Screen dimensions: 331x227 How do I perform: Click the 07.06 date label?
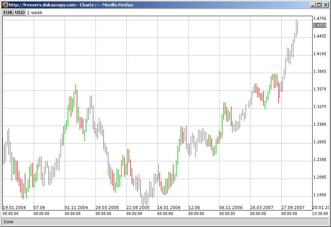[39, 207]
